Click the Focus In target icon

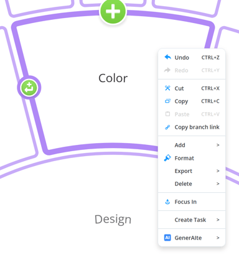click(167, 202)
